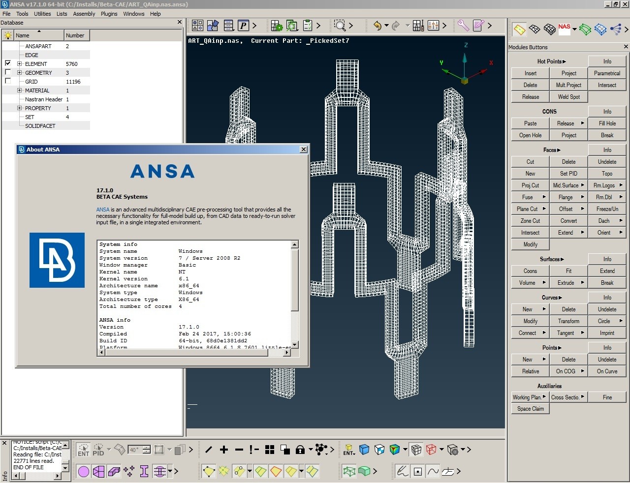Screen dimensions: 630x483
Task: Click the PID mode icon
Action: [x=98, y=450]
